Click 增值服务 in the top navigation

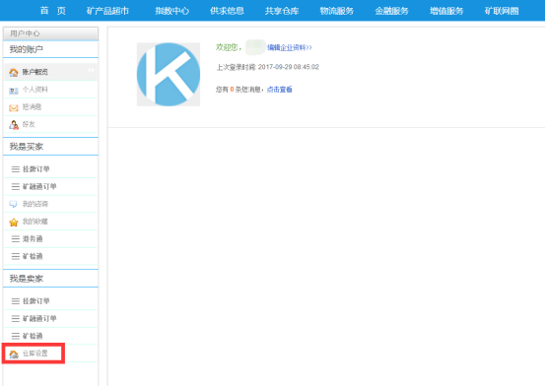(446, 11)
